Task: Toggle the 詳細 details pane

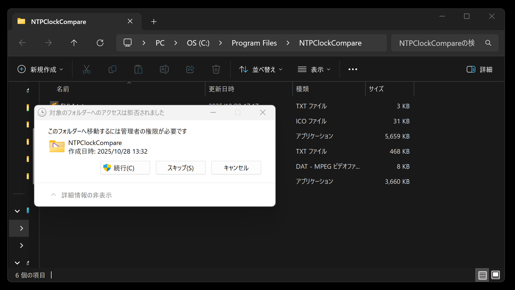Action: pyautogui.click(x=479, y=69)
